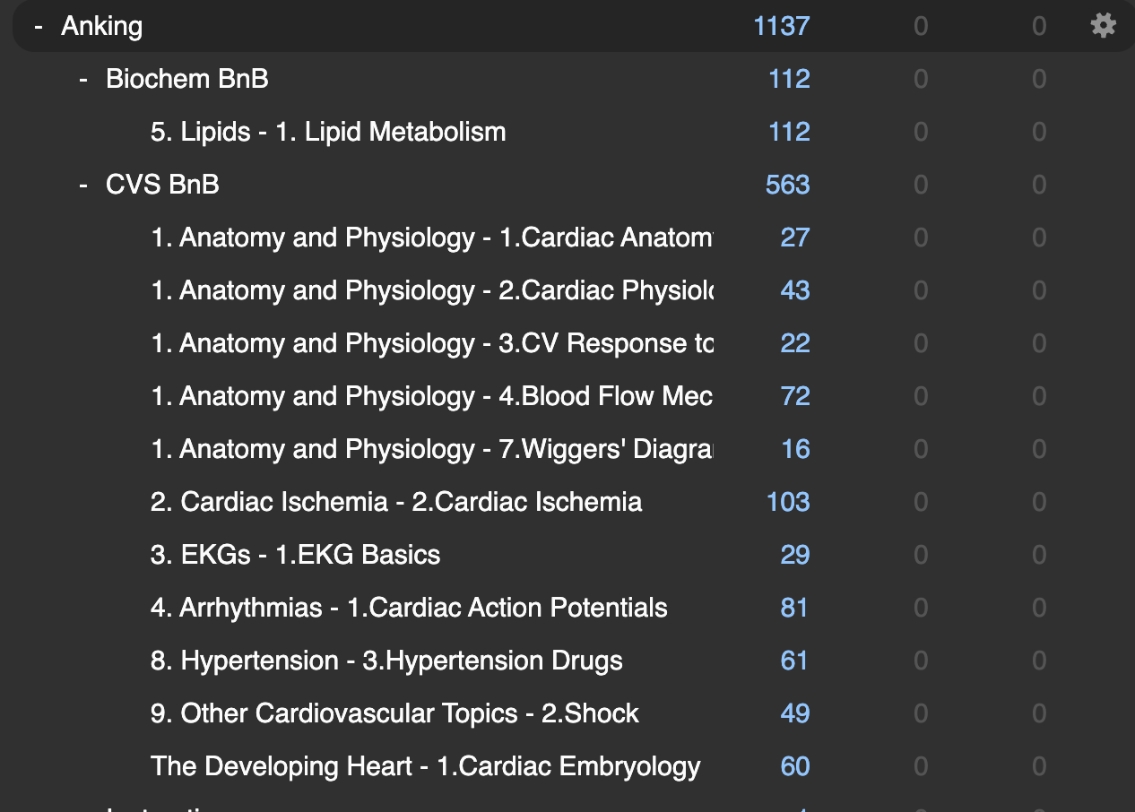The width and height of the screenshot is (1135, 812).
Task: Open the Blood Flow Mechanics deck
Action: tap(431, 396)
